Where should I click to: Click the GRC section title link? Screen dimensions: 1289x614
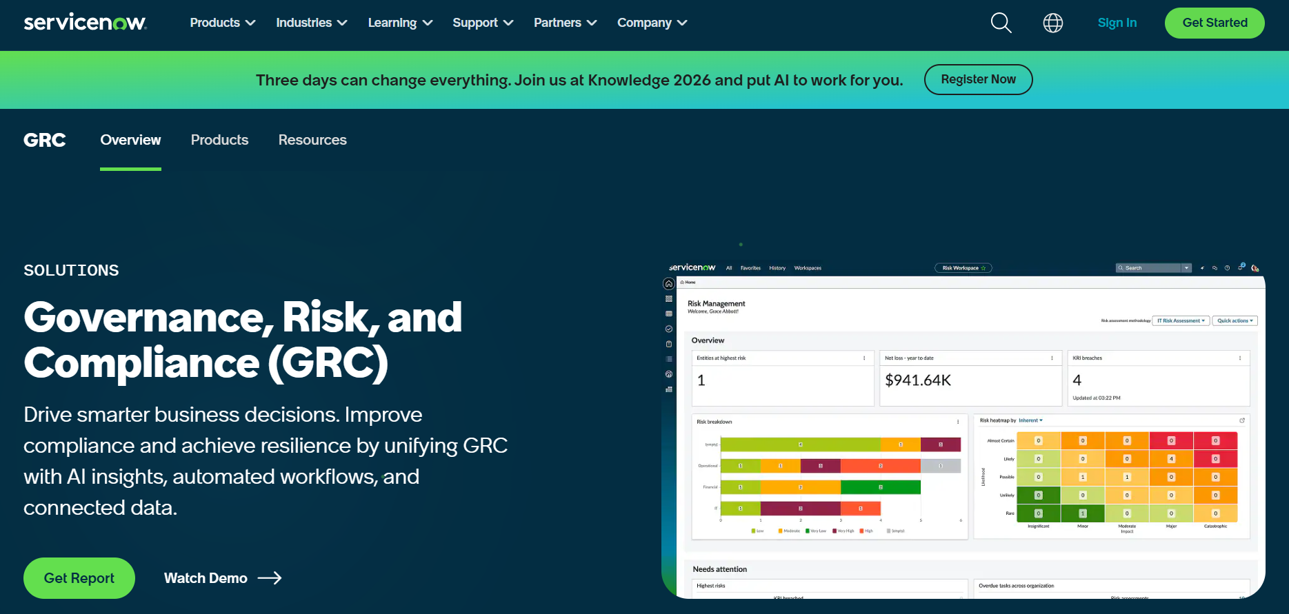(x=45, y=140)
